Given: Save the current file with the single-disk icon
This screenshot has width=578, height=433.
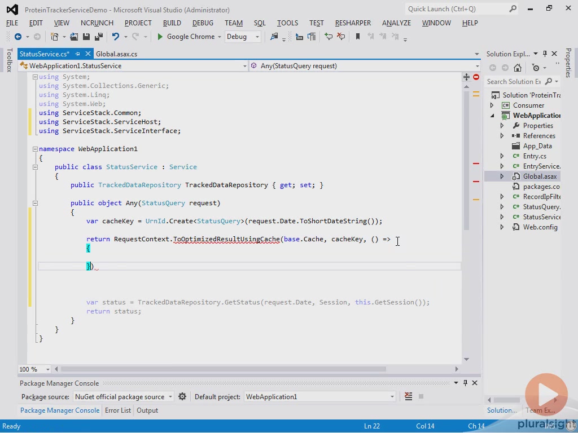Looking at the screenshot, I should (x=86, y=37).
